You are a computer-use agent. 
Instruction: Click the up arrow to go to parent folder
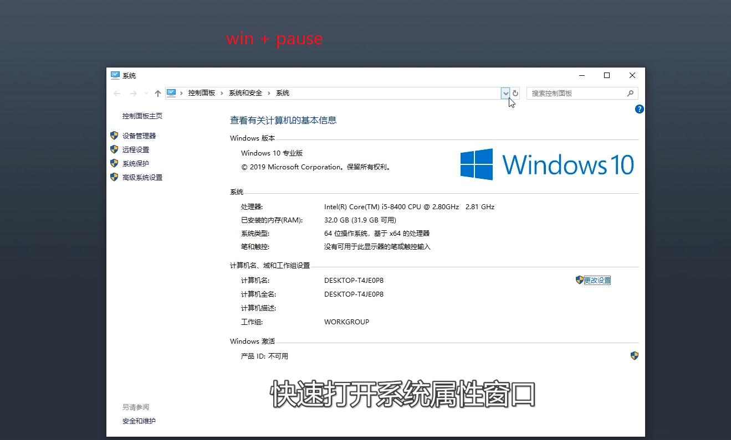point(158,93)
